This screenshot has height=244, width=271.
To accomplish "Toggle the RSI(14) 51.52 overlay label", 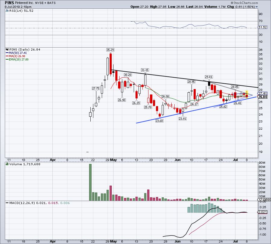I will tap(19, 11).
